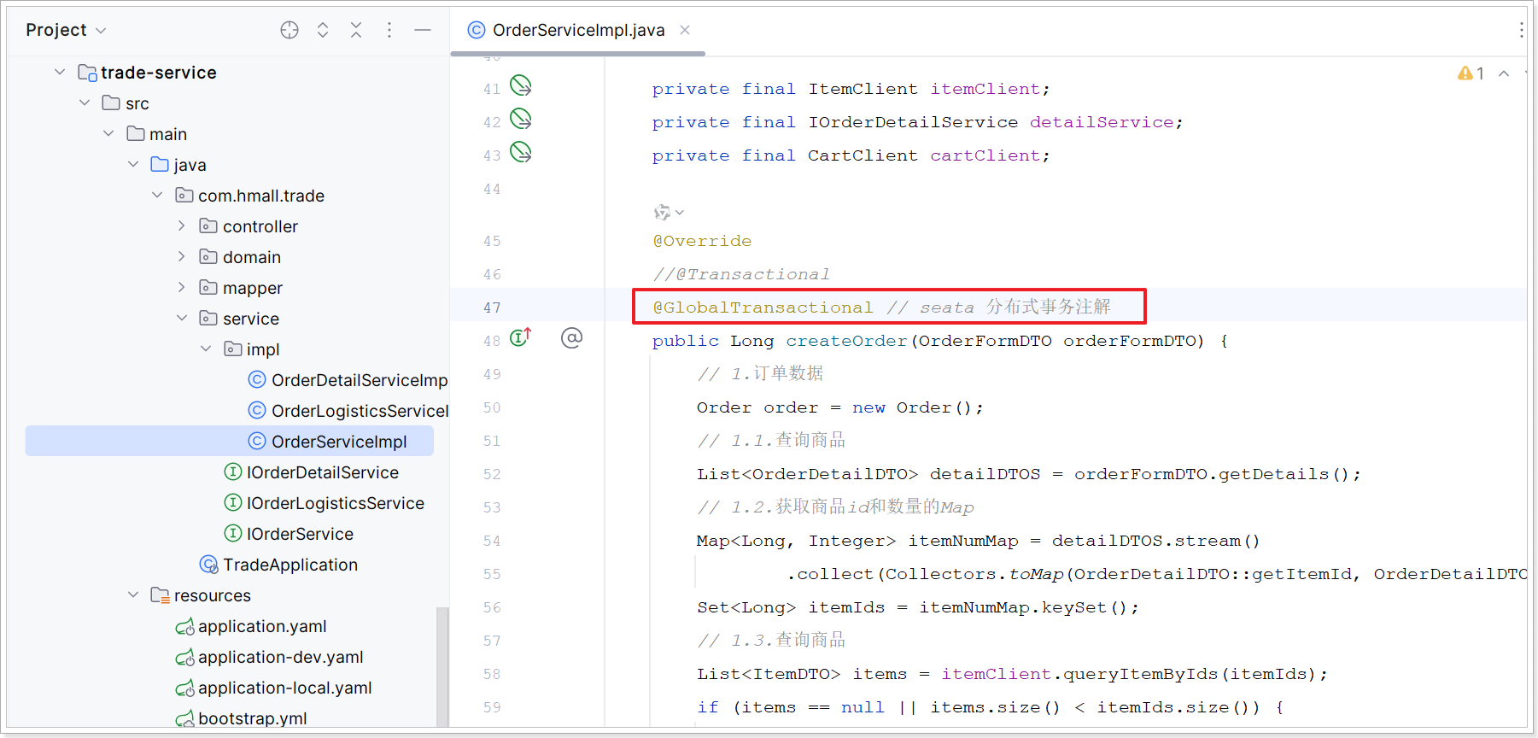Hide the Project tool window

coord(423,30)
